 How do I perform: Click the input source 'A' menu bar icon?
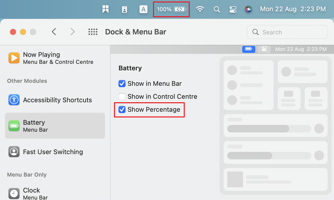(143, 9)
